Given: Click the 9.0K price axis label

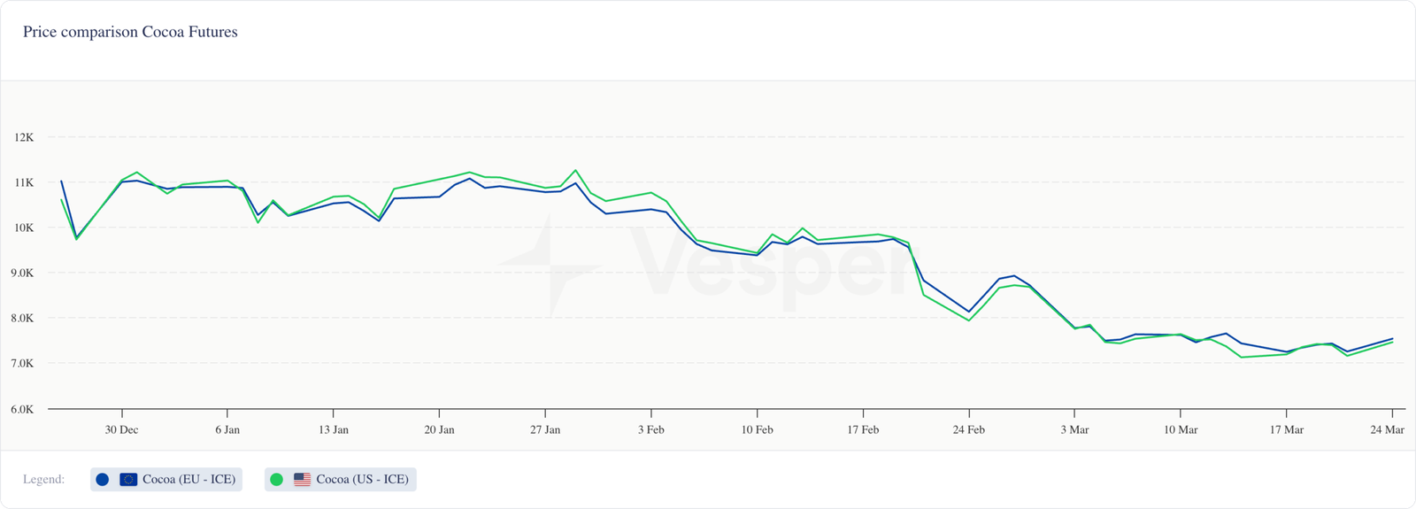Looking at the screenshot, I should click(22, 273).
